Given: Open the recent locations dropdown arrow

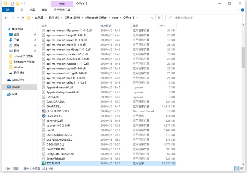Looking at the screenshot, I should coord(18,18).
